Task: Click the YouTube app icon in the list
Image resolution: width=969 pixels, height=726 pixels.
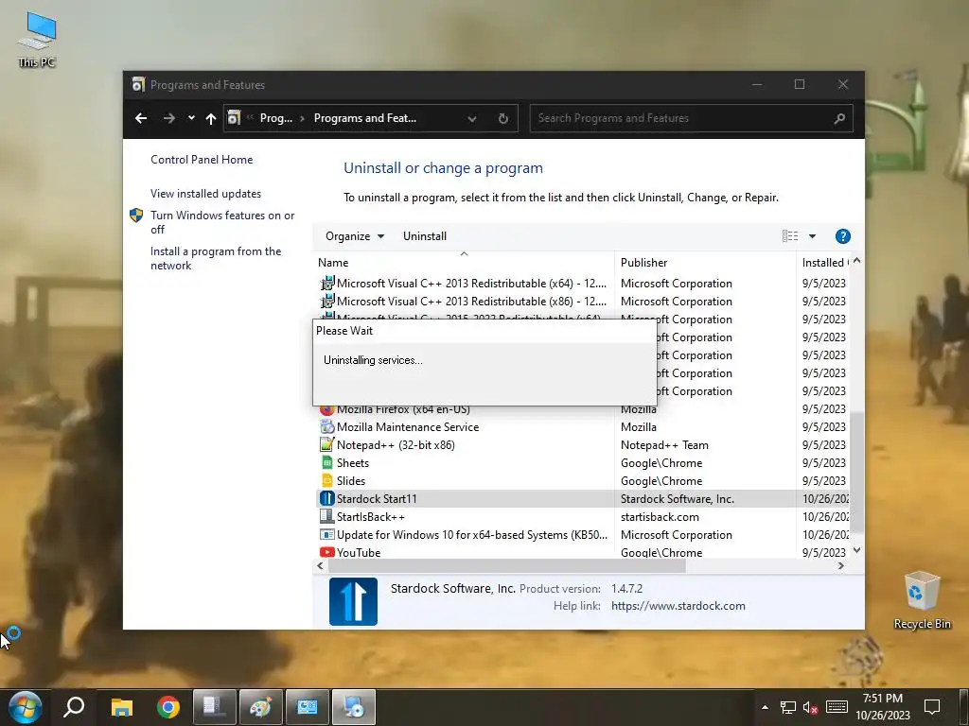Action: (326, 552)
